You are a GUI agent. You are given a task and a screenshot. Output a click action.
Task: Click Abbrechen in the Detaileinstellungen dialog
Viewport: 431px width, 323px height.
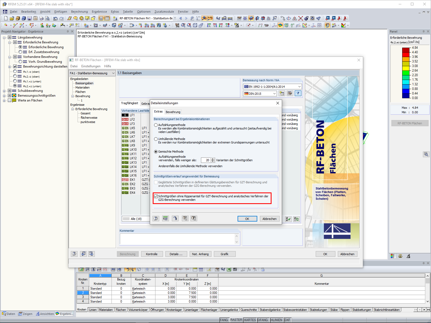269,219
